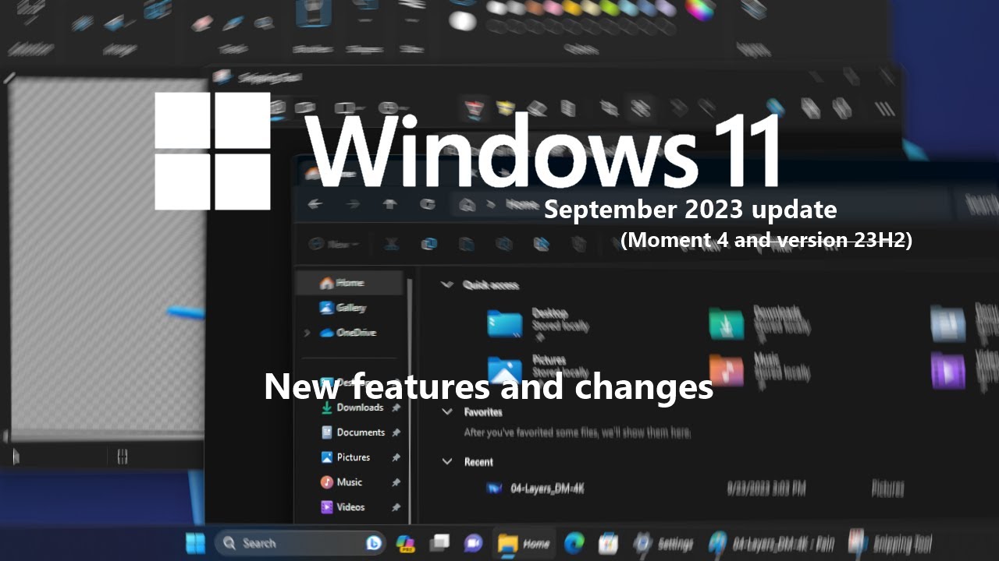Select Desktop folder in Quick access
999x561 pixels.
(539, 323)
